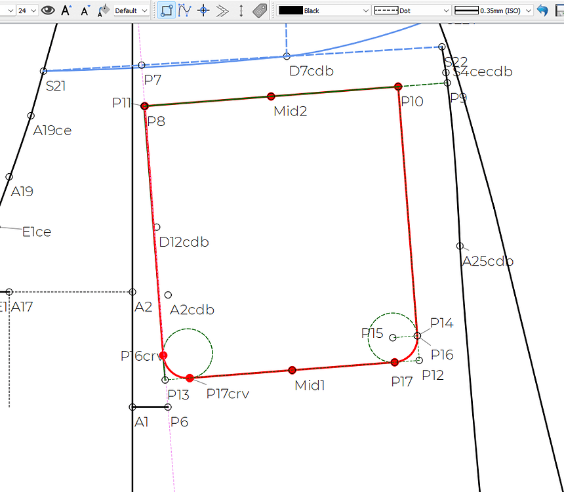
Task: Expand the Black line color dropdown
Action: tap(324, 10)
